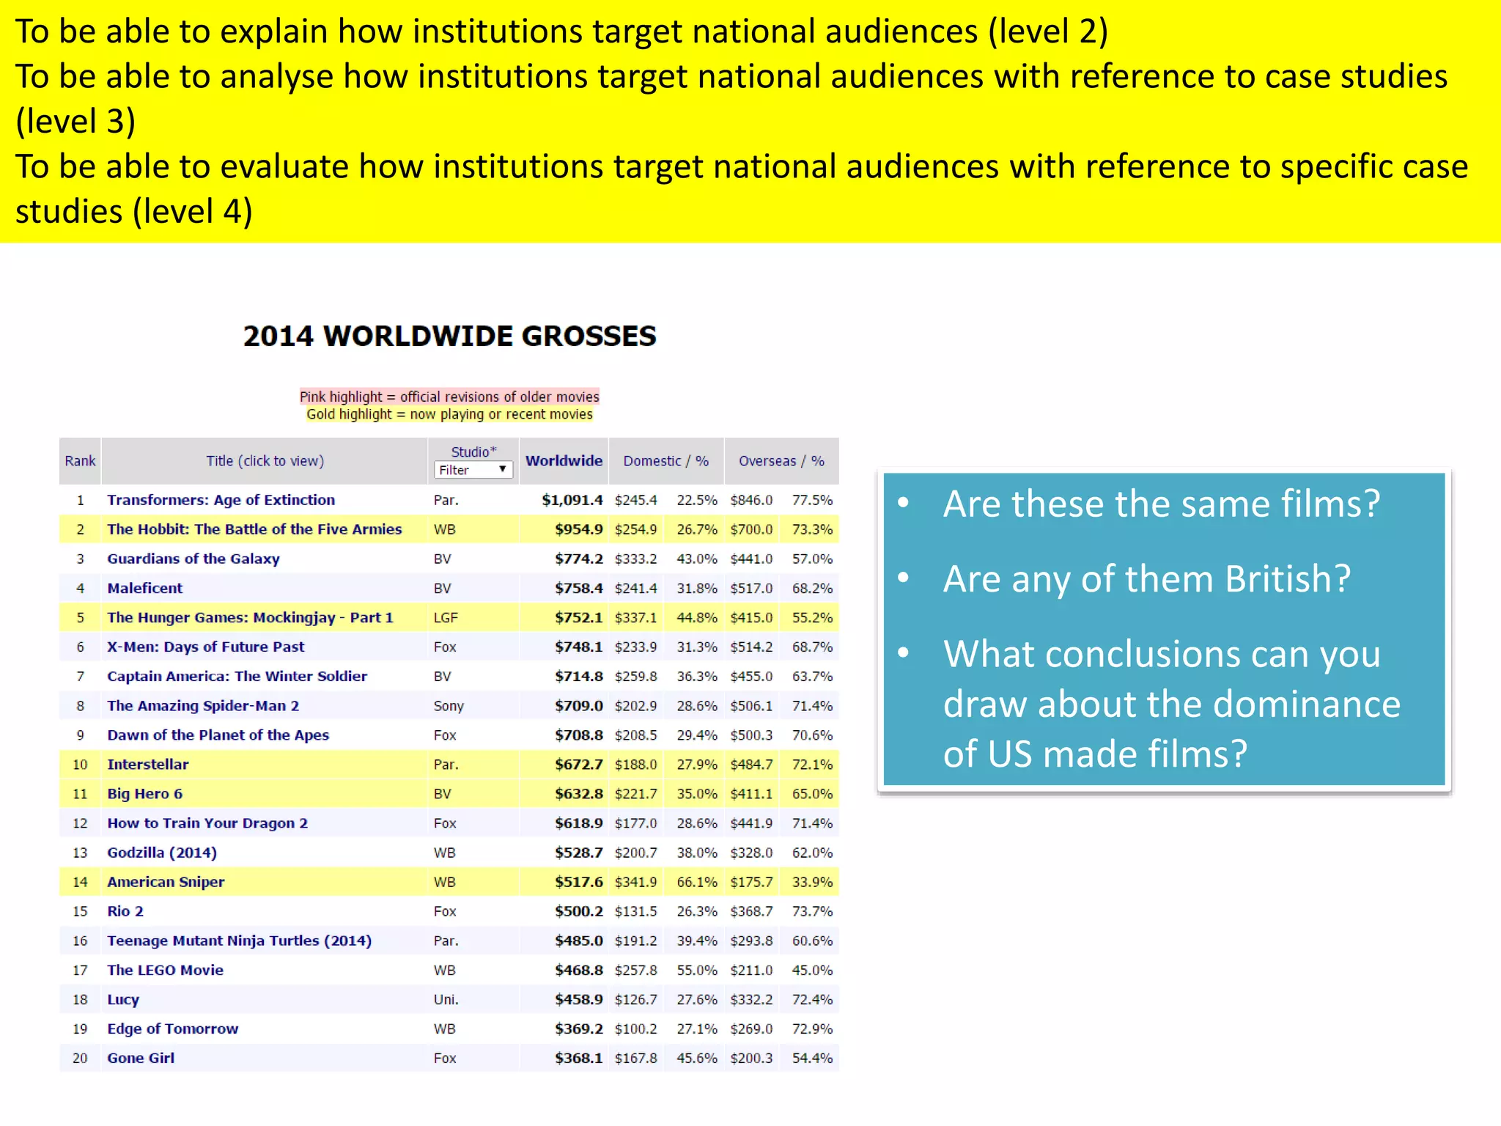Viewport: 1501px width, 1126px height.
Task: Open the Studio Filter dropdown
Action: 473,470
